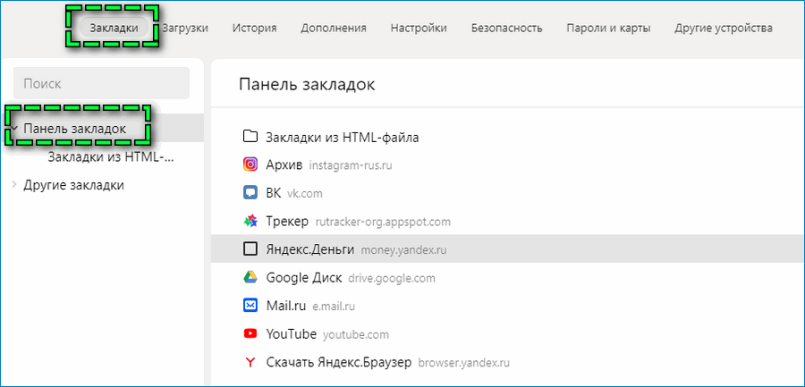This screenshot has height=387, width=805.
Task: Click the Instagram icon of Архив bookmark
Action: pos(250,164)
